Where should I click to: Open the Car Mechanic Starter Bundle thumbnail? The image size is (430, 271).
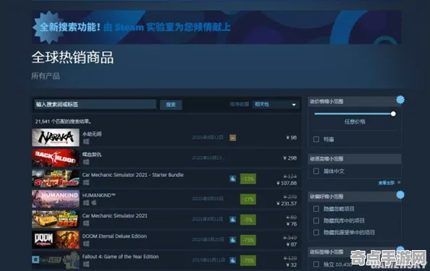point(56,178)
